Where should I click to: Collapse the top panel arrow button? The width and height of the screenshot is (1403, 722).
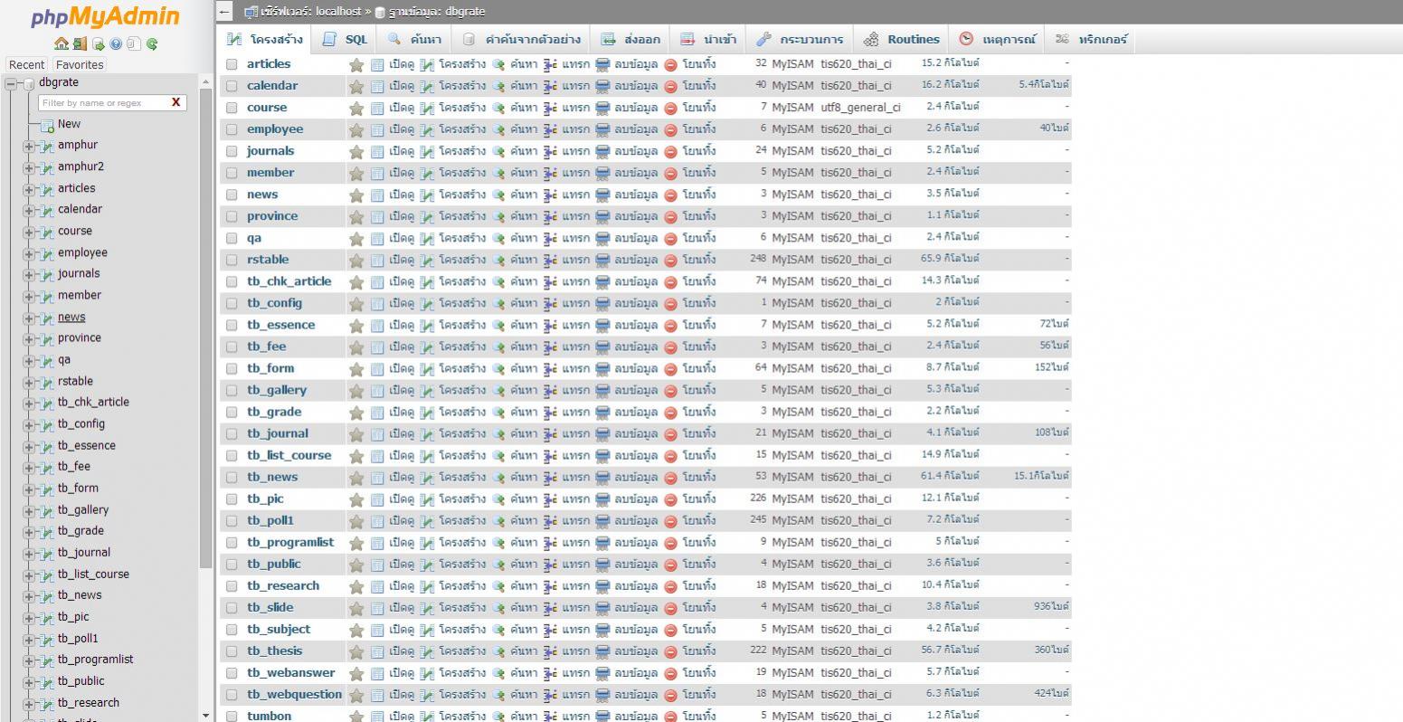pyautogui.click(x=225, y=12)
